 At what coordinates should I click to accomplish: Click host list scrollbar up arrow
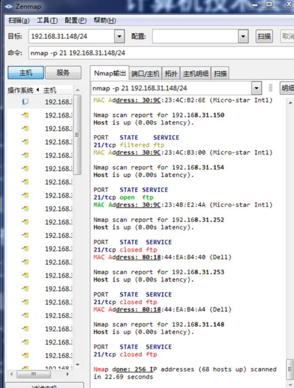pyautogui.click(x=78, y=90)
